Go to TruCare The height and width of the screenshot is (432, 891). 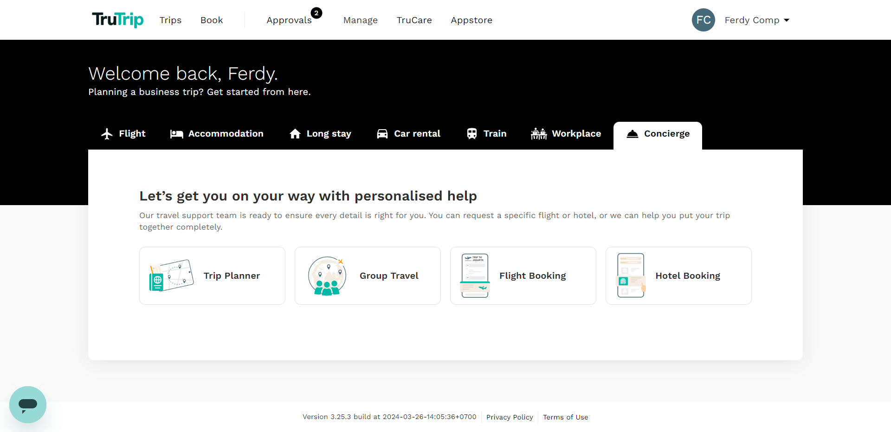click(x=414, y=20)
